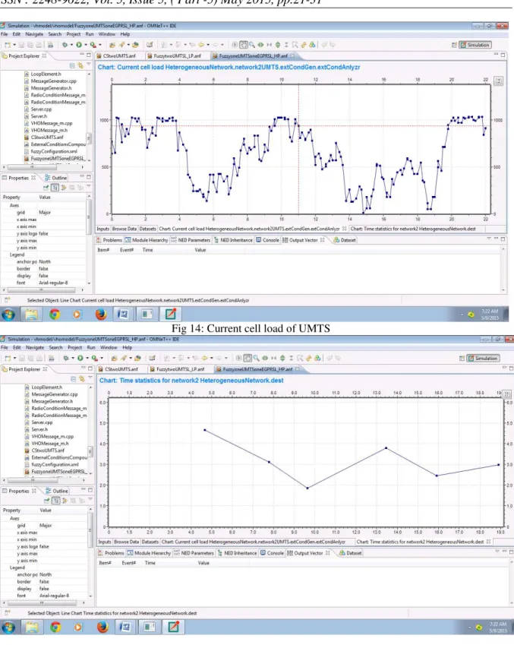Maximize the lower Properties view
This screenshot has width=514, height=645.
(90, 490)
